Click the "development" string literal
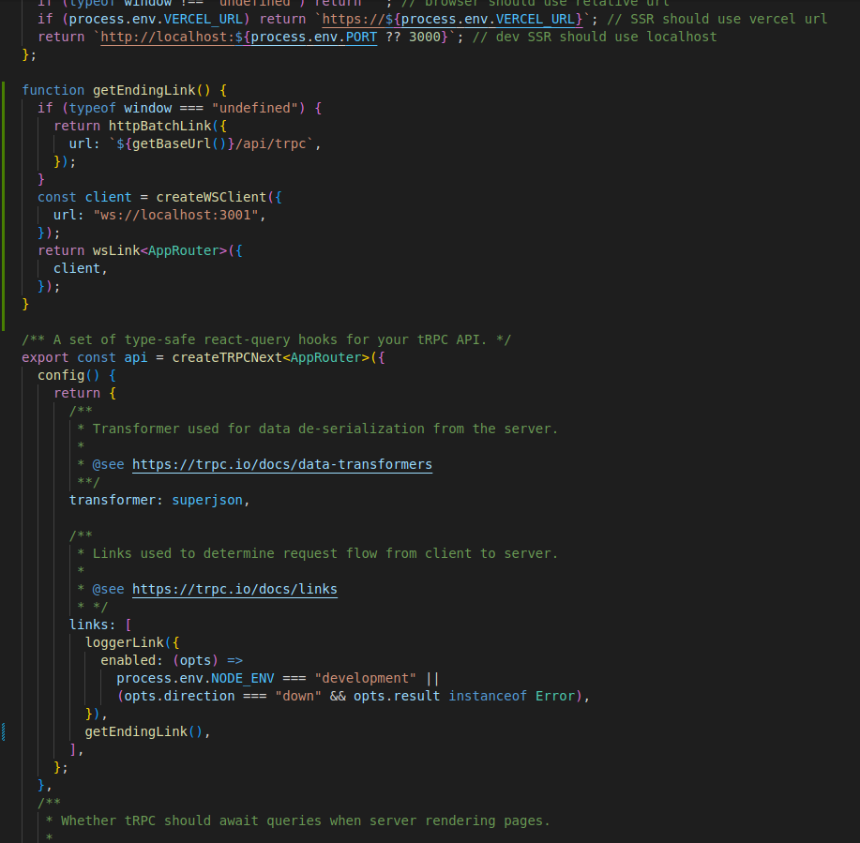Image resolution: width=860 pixels, height=843 pixels. [x=365, y=678]
